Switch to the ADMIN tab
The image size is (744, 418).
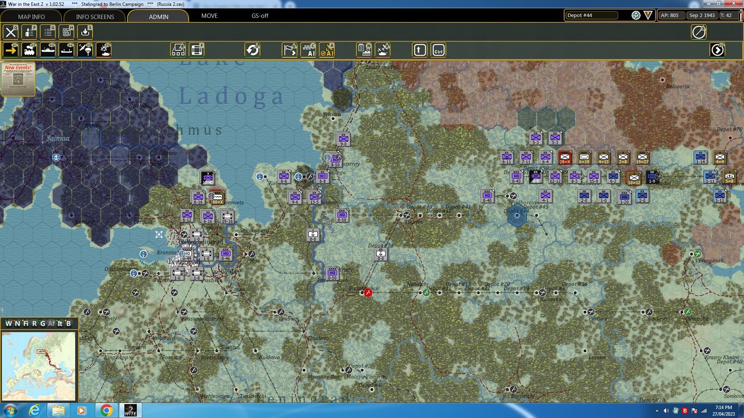tap(158, 17)
